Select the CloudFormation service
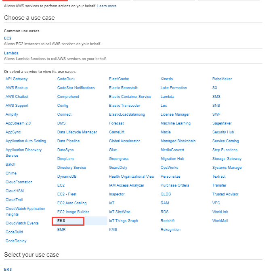Screen dimensions: 279x272 (19, 182)
